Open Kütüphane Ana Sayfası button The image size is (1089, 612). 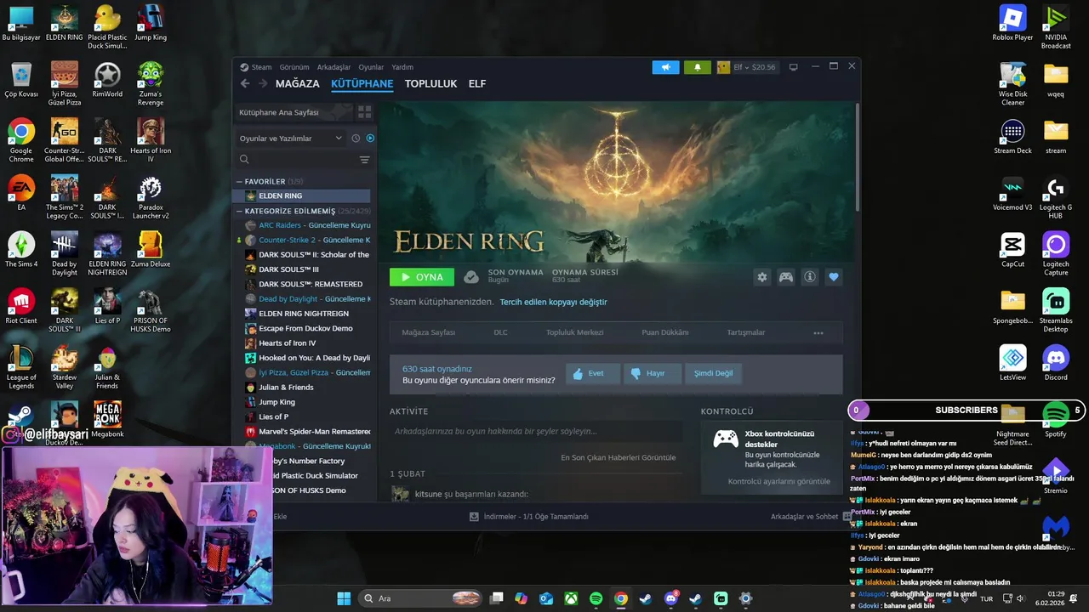tap(294, 112)
